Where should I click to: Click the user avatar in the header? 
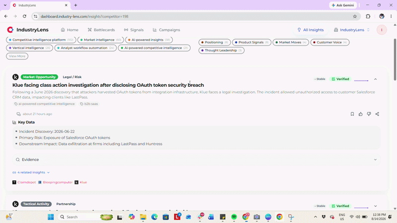coord(382,30)
